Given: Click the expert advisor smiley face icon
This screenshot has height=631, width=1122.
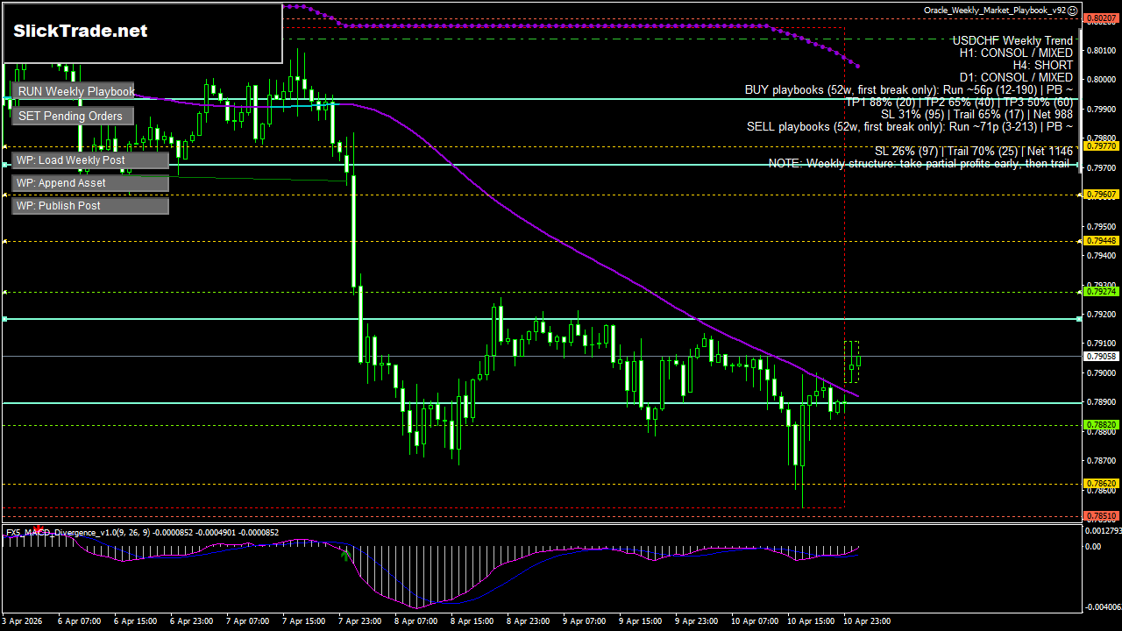Looking at the screenshot, I should coord(1073,11).
